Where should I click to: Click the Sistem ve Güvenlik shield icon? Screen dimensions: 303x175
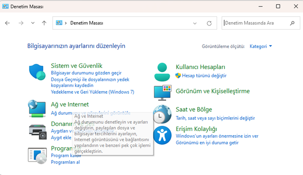(x=37, y=71)
